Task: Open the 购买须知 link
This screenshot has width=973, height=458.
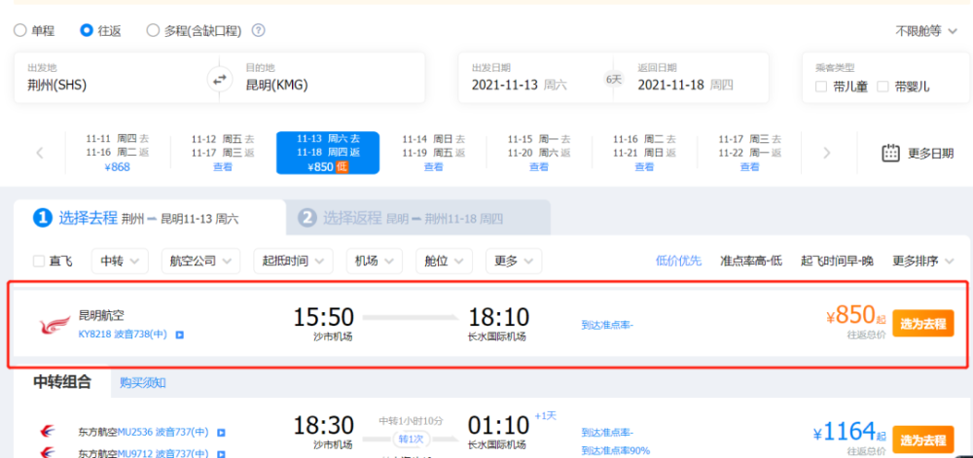Action: coord(143,382)
